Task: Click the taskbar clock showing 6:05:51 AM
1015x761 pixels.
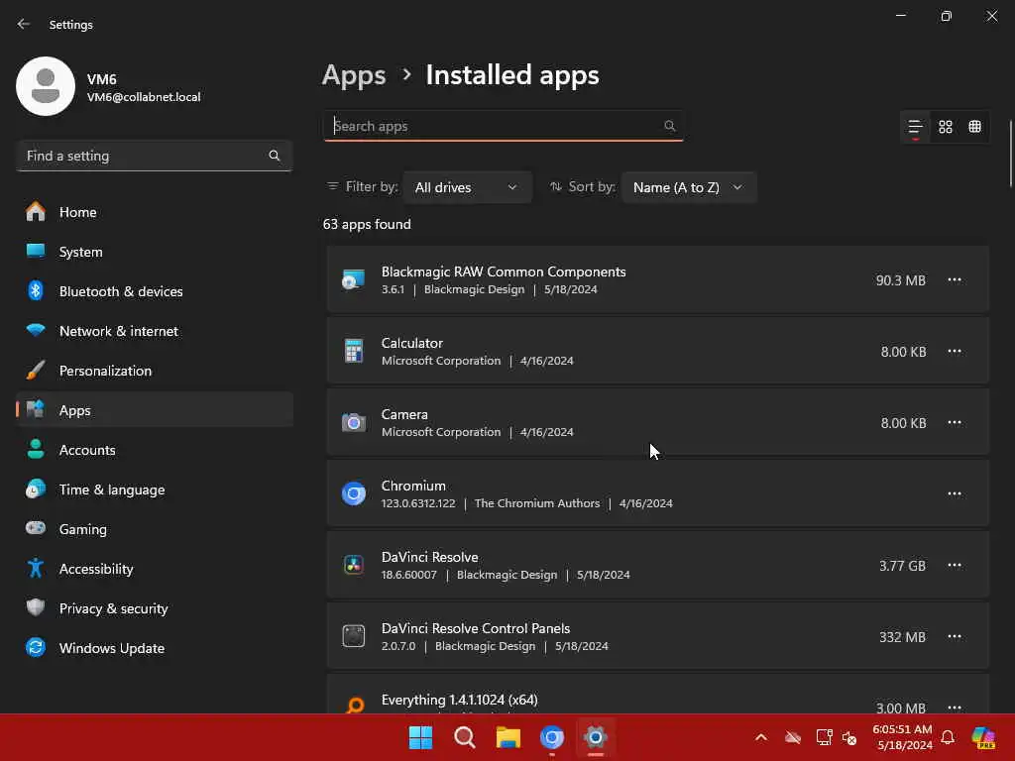Action: (x=903, y=737)
